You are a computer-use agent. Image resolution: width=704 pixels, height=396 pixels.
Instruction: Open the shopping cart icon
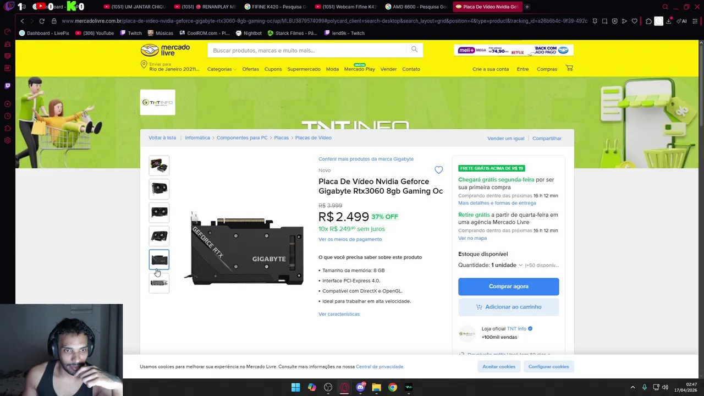(569, 68)
